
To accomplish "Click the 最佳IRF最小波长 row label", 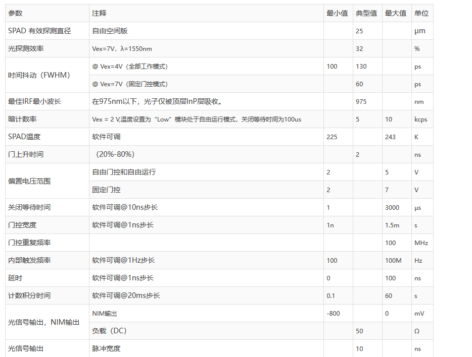I will [34, 101].
